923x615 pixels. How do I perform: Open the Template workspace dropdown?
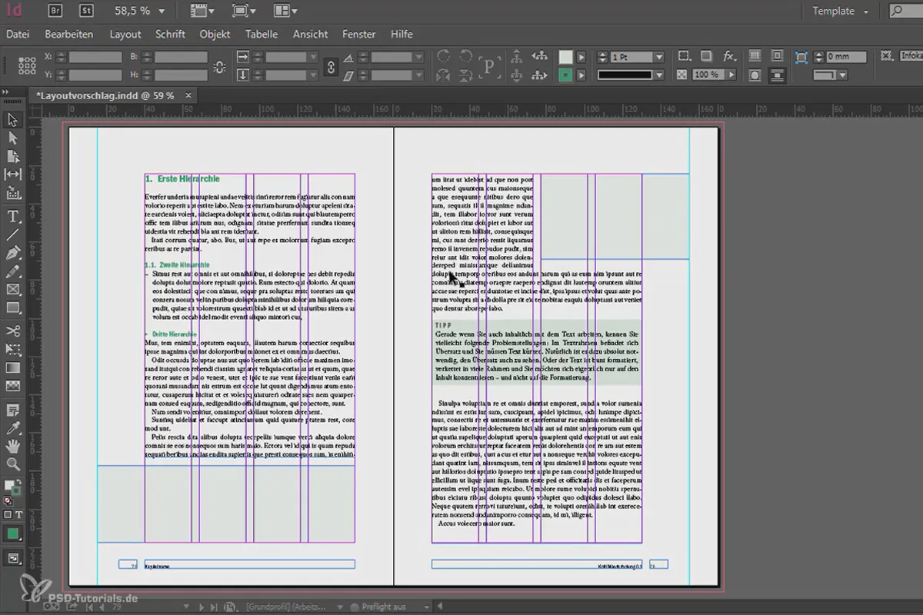[840, 12]
